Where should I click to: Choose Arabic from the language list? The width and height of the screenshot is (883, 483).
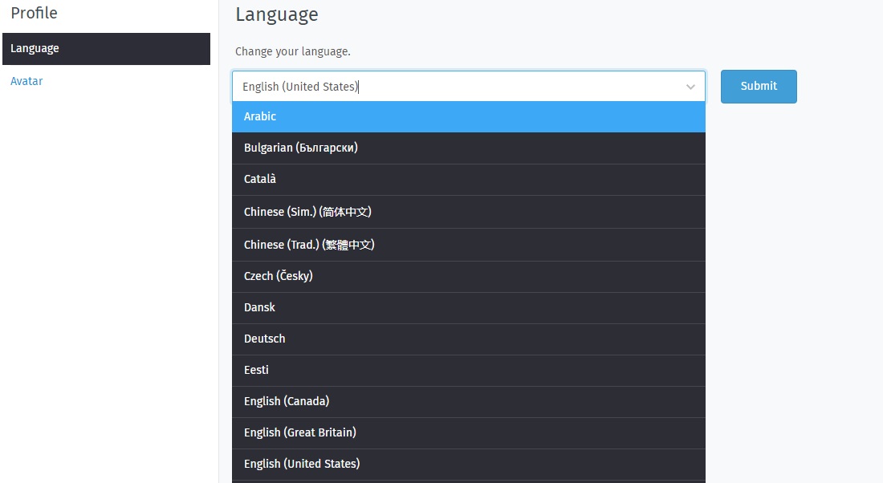(469, 117)
